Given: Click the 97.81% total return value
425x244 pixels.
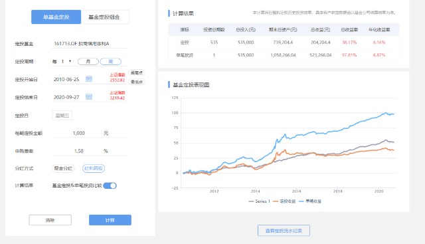Looking at the screenshot, I should [x=349, y=55].
